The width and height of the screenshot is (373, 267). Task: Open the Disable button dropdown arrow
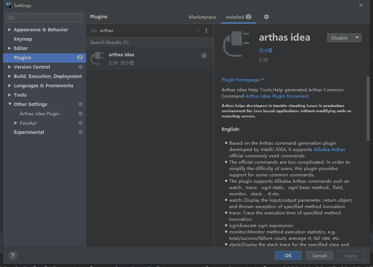(356, 38)
